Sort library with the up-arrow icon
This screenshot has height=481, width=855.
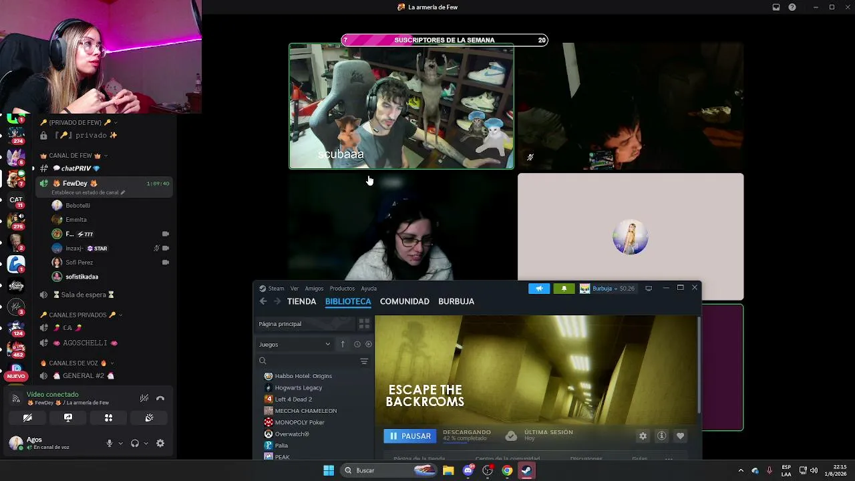tap(343, 345)
